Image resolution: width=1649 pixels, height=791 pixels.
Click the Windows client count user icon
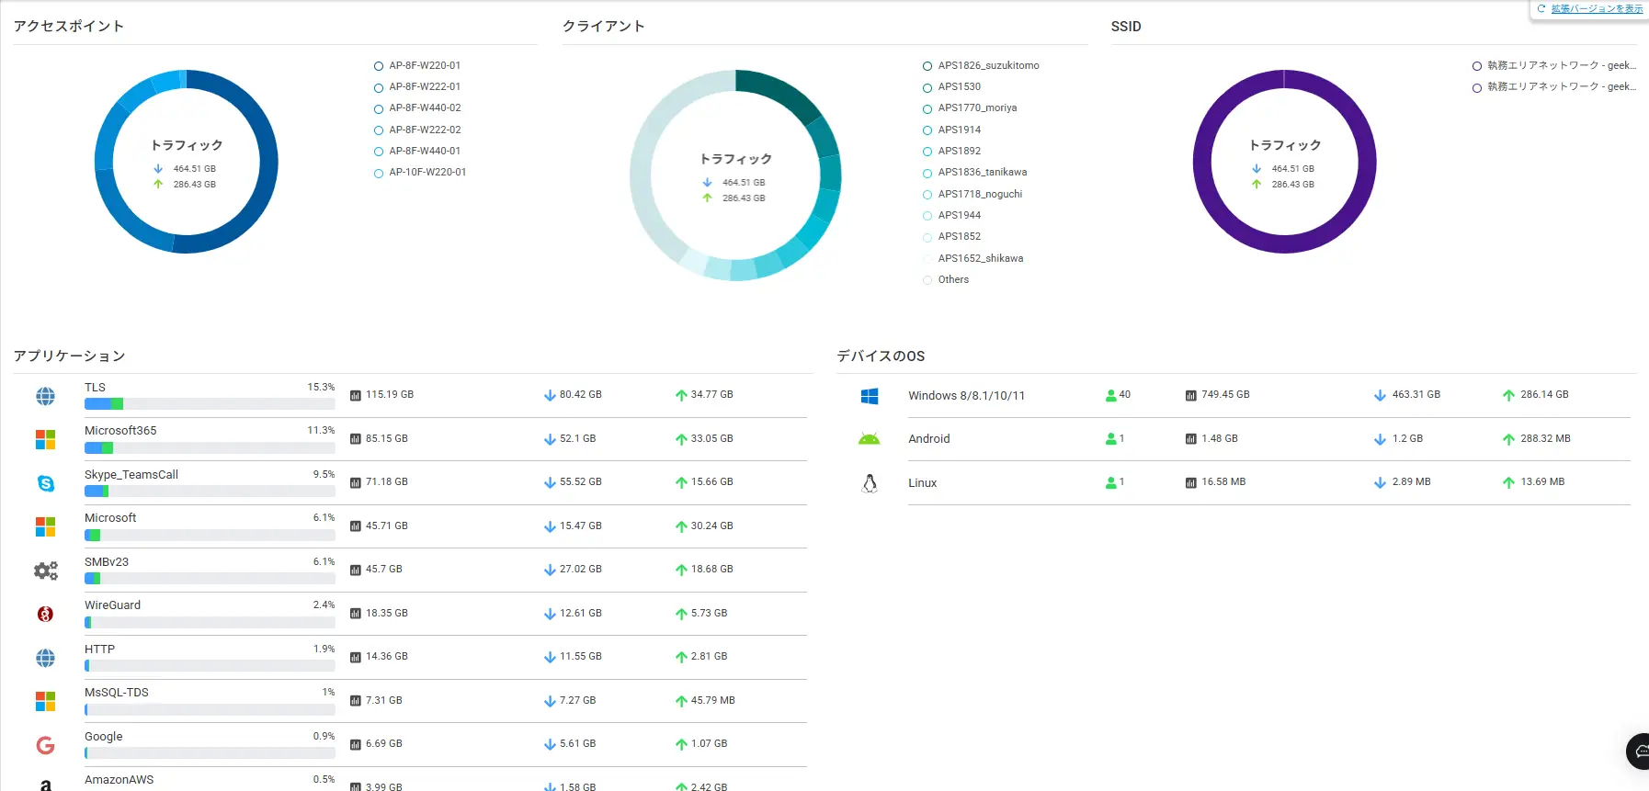point(1110,395)
